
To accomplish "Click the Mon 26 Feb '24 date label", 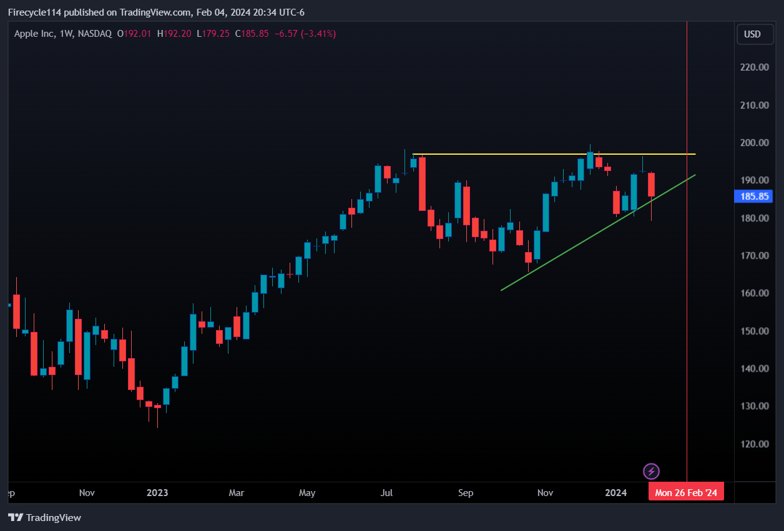I will [x=686, y=492].
